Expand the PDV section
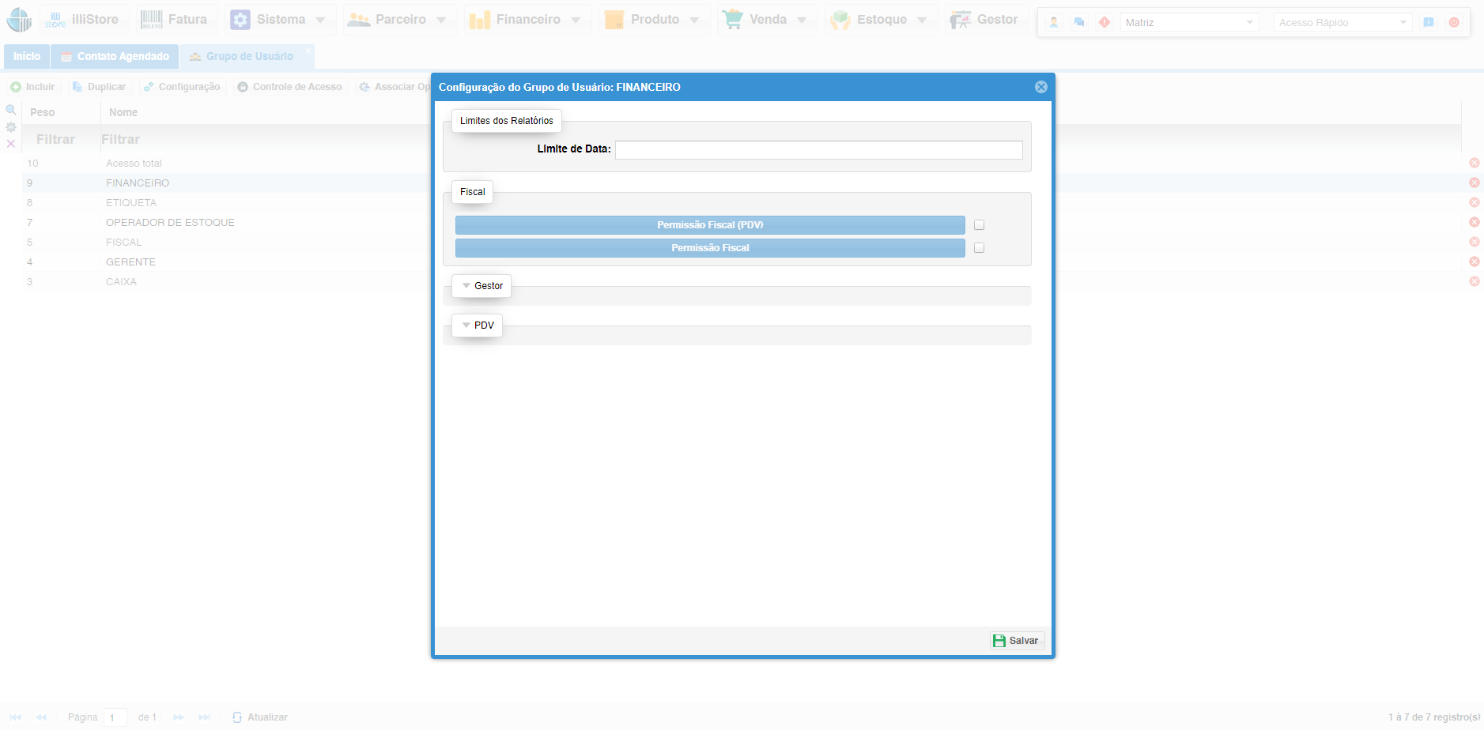Screen dimensions: 1484x730 pos(478,325)
